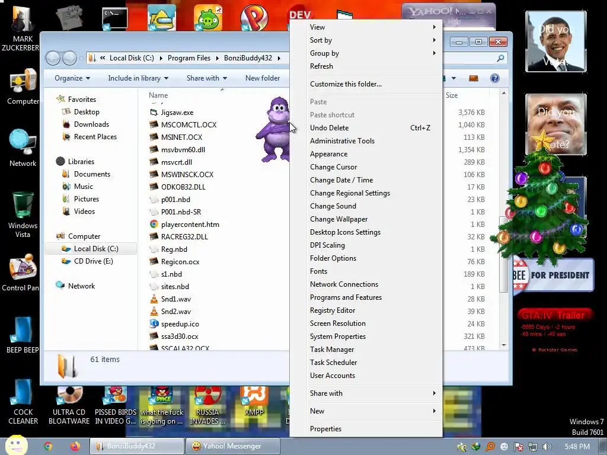This screenshot has width=607, height=455.
Task: Open the Share with toolbar dropdown
Action: point(207,78)
